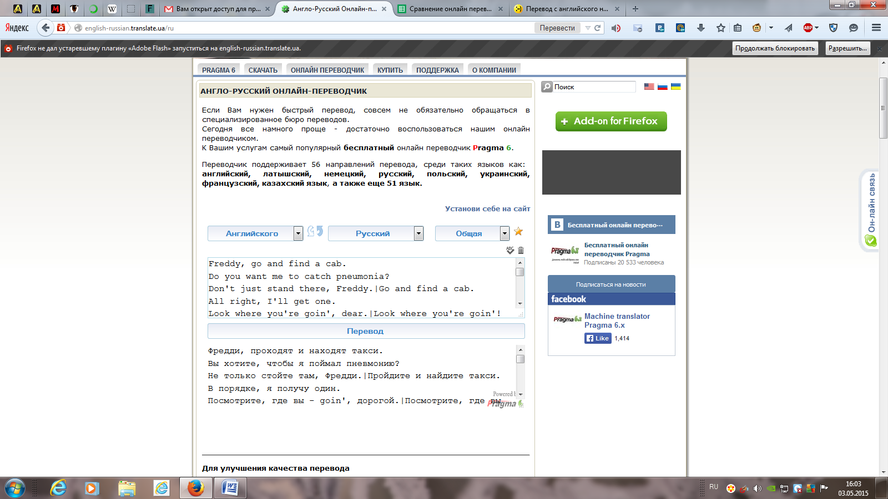The width and height of the screenshot is (888, 499).
Task: Open the Firefox hamburger menu
Action: (876, 28)
